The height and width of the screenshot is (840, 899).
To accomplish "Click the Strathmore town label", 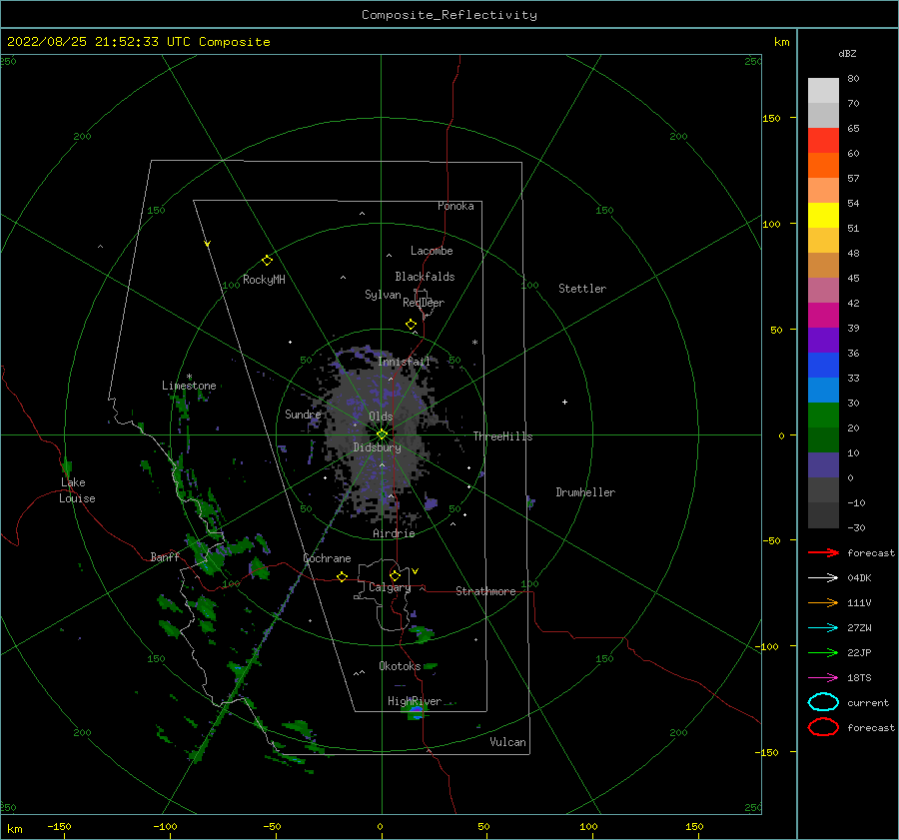I will click(485, 591).
